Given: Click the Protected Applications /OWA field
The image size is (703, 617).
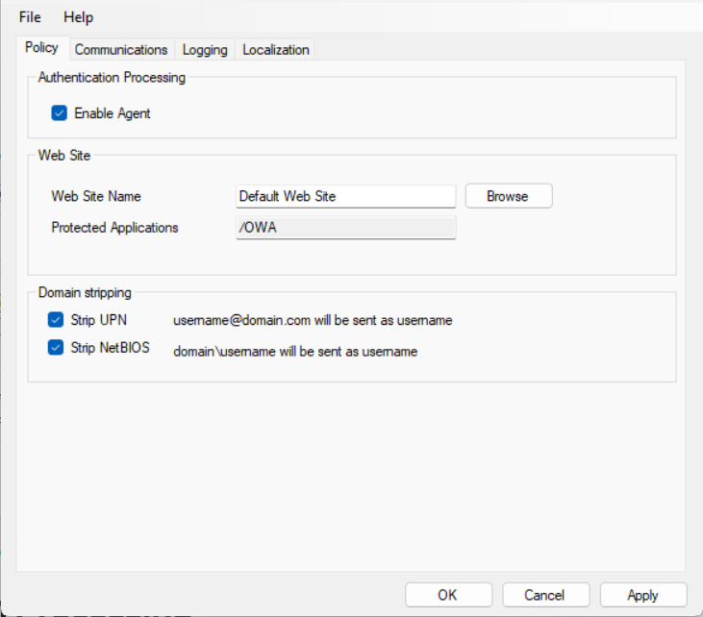Looking at the screenshot, I should pyautogui.click(x=345, y=228).
